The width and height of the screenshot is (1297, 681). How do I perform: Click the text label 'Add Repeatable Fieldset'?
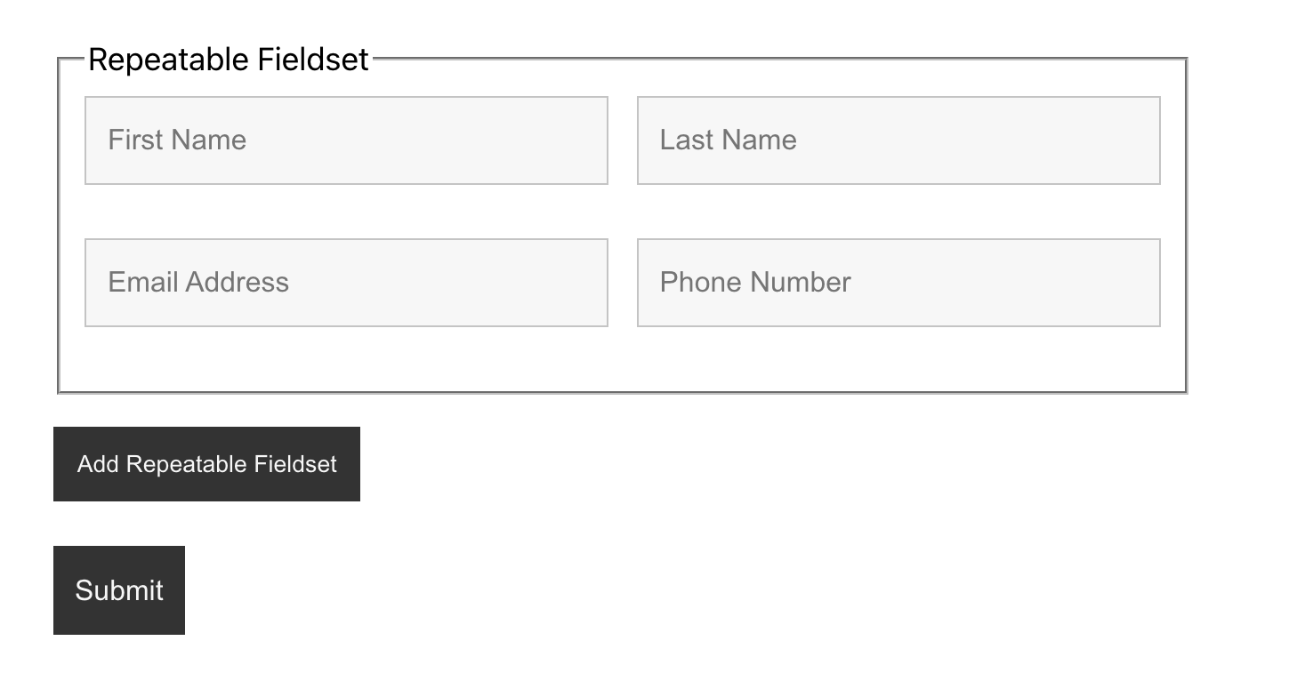point(206,464)
